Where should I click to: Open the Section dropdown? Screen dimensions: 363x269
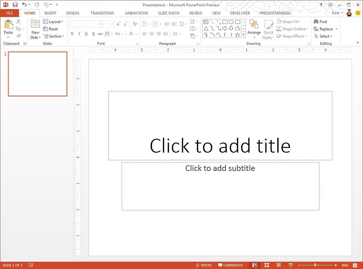[54, 36]
